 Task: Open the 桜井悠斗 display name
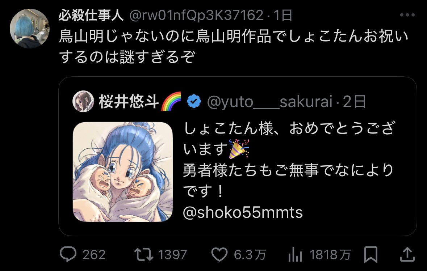(129, 101)
